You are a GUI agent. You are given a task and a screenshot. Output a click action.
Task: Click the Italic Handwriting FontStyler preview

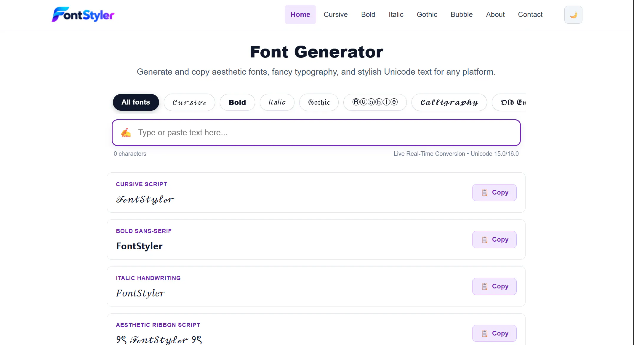(x=140, y=293)
